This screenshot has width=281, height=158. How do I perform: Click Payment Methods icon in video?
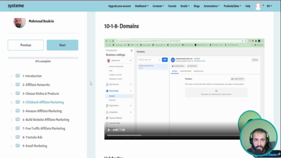[107, 118]
